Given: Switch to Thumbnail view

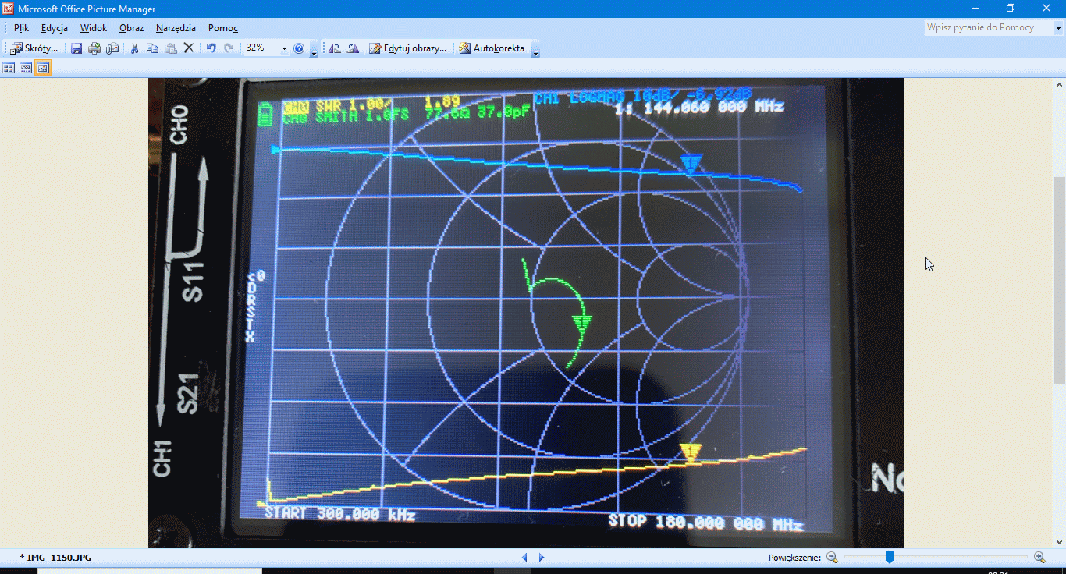Looking at the screenshot, I should (x=9, y=68).
